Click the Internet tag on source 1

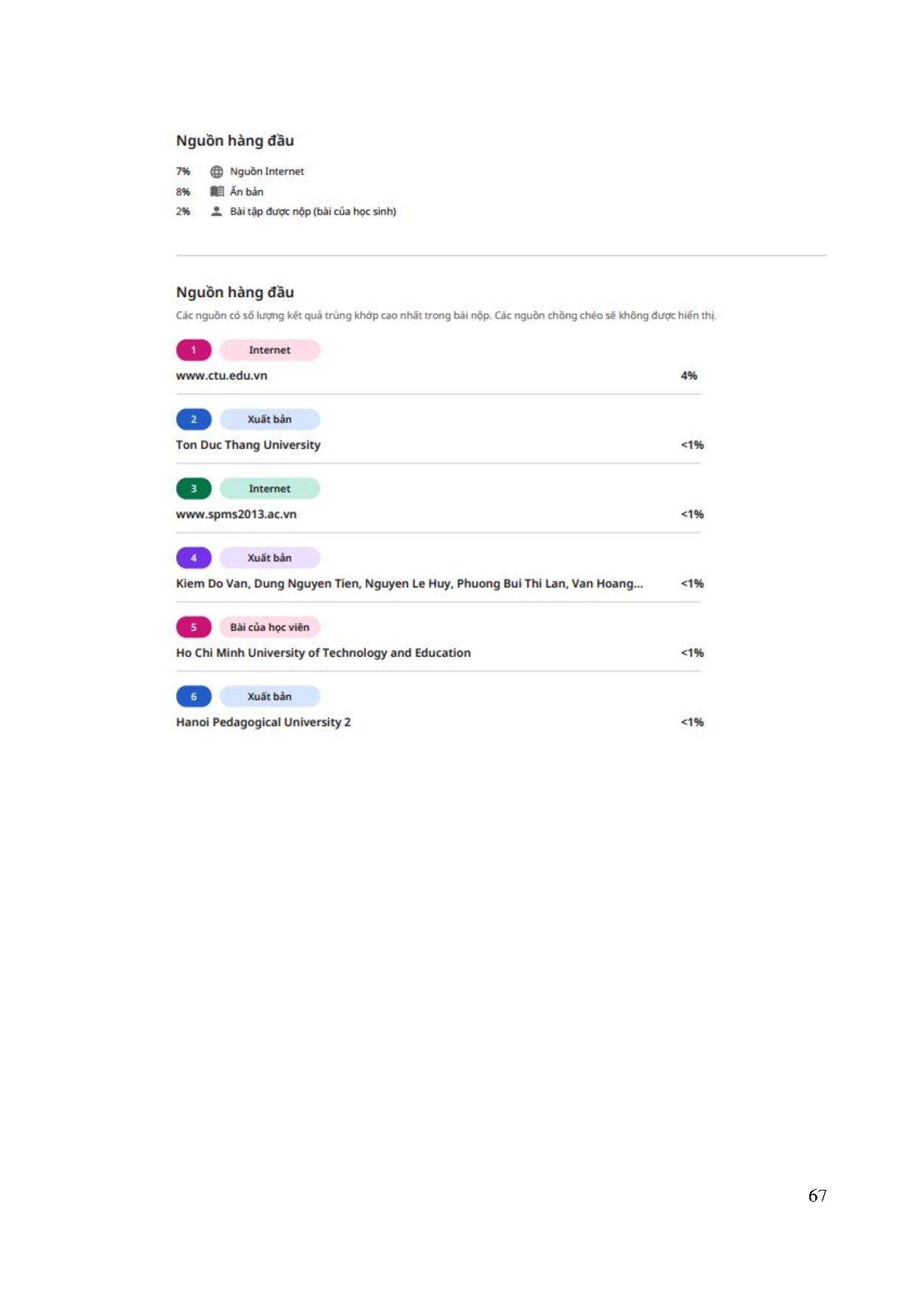coord(270,350)
